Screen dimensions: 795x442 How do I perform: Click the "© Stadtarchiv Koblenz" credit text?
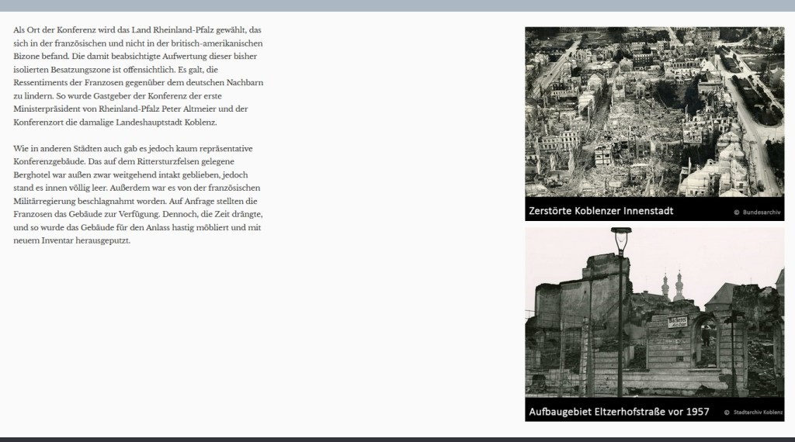(x=753, y=413)
